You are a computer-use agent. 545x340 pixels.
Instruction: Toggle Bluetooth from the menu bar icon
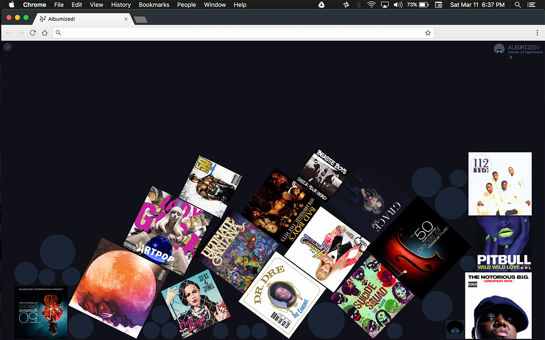(x=359, y=5)
